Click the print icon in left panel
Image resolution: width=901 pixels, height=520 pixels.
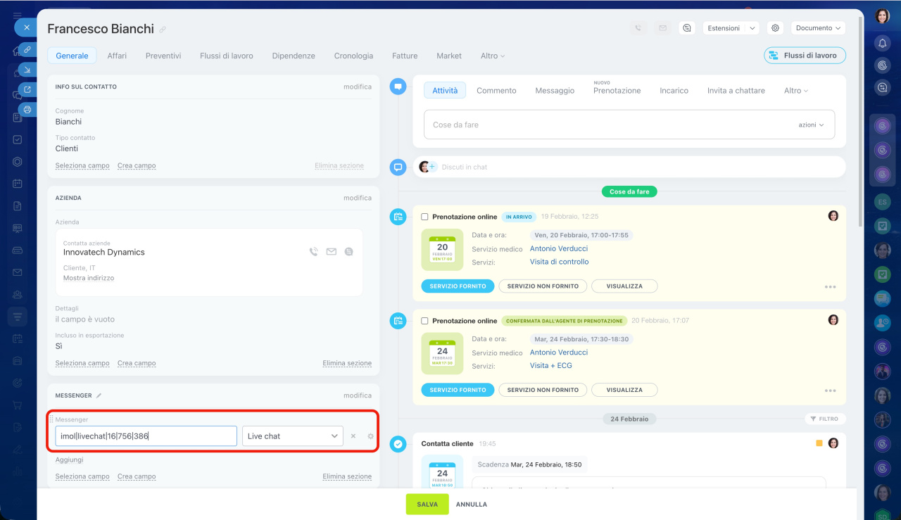[x=27, y=109]
